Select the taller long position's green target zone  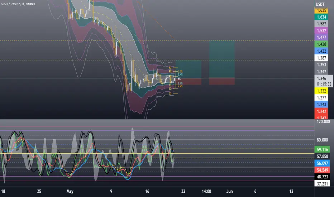(x=222, y=59)
